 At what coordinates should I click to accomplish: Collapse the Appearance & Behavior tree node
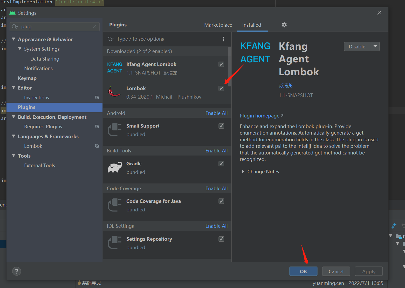coord(14,39)
